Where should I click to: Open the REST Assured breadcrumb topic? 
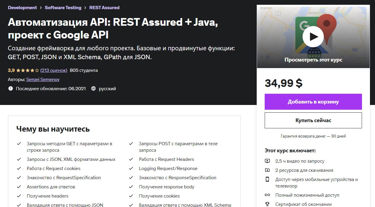point(104,8)
